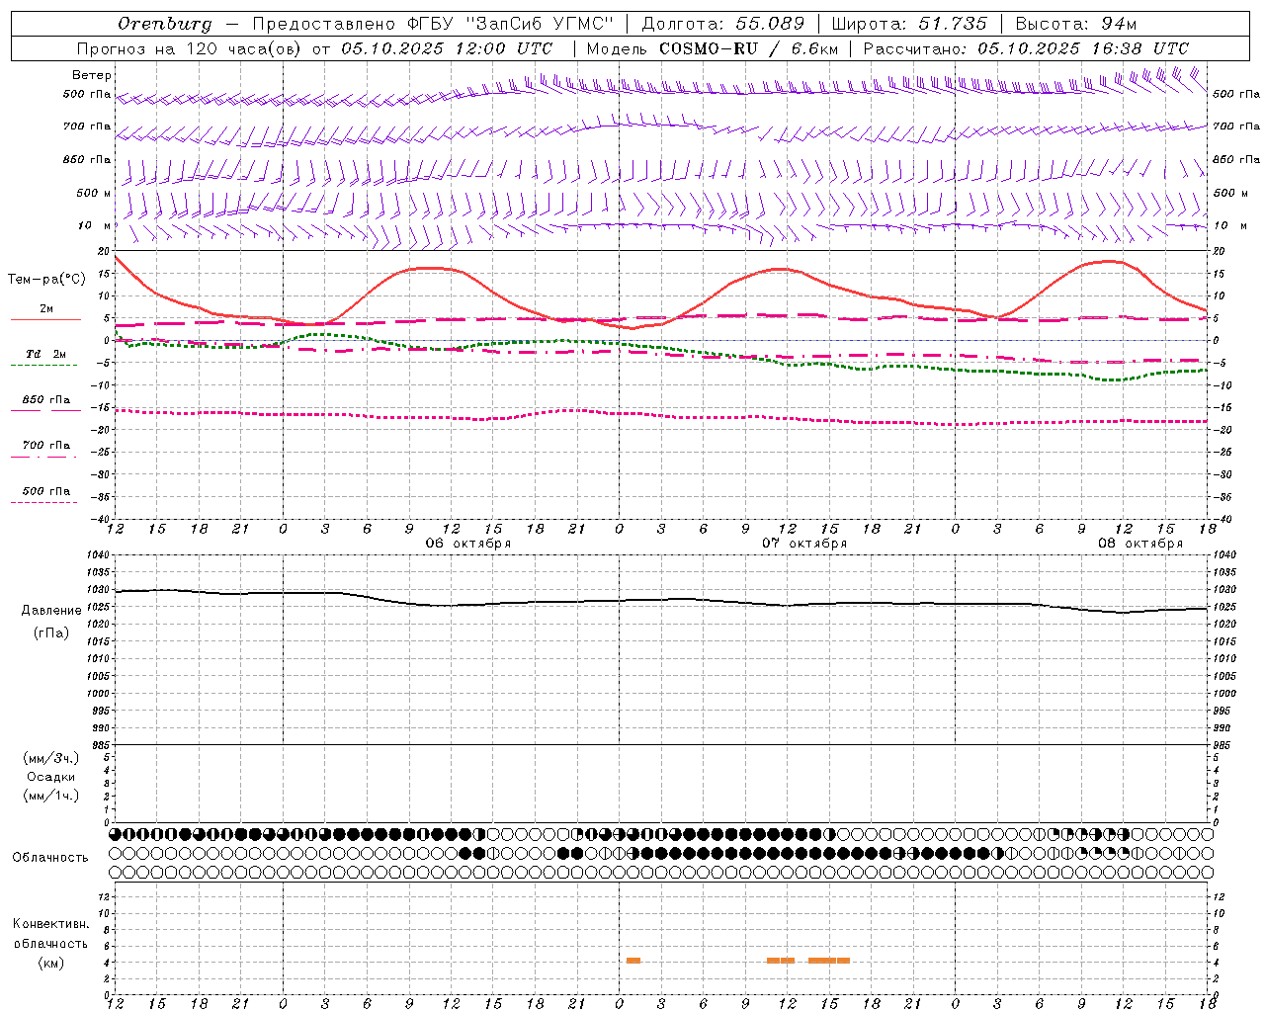Click '985' on the right pressure axis
This screenshot has width=1265, height=1012.
pos(1223,744)
